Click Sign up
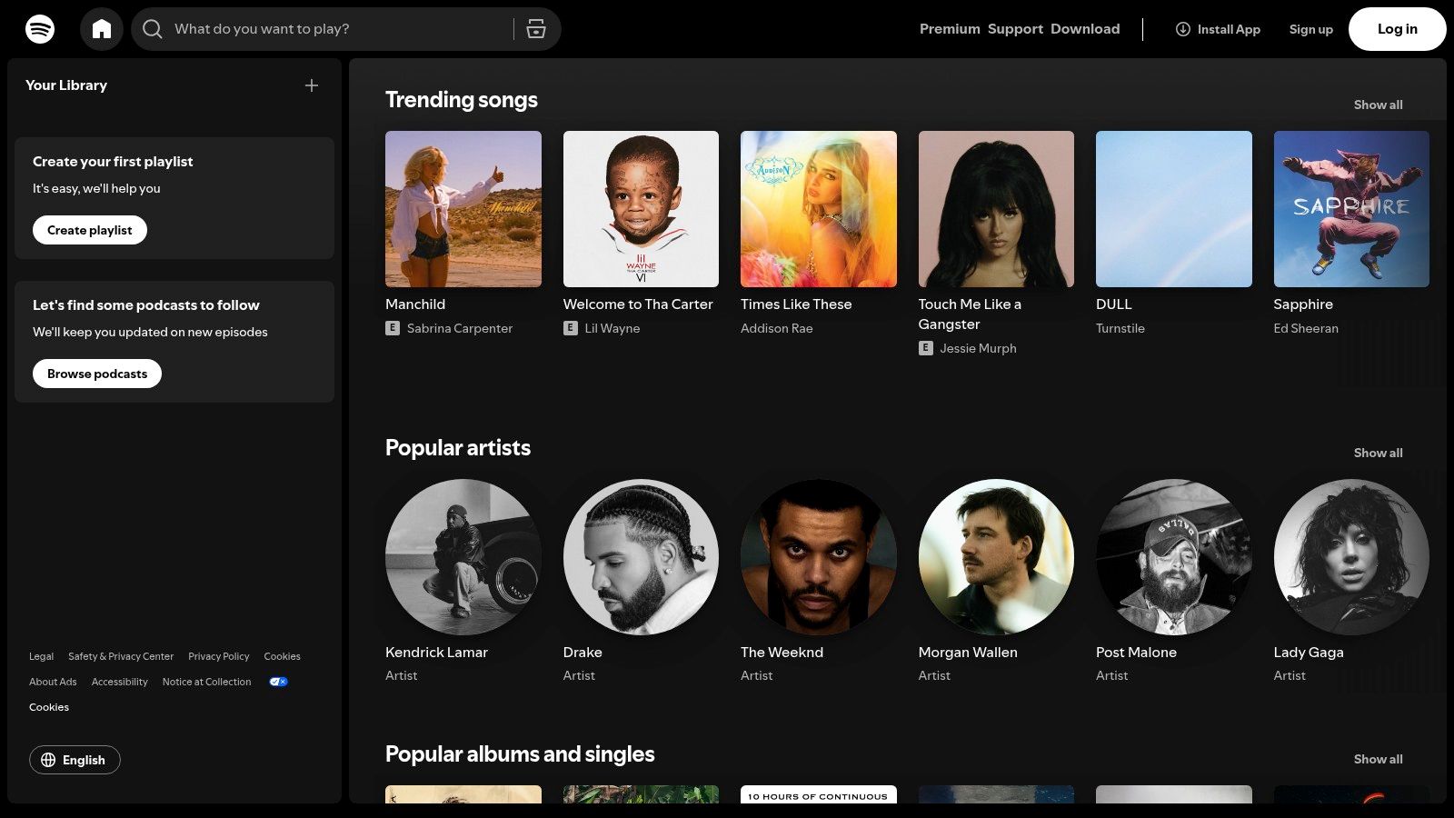The width and height of the screenshot is (1454, 818). tap(1311, 29)
